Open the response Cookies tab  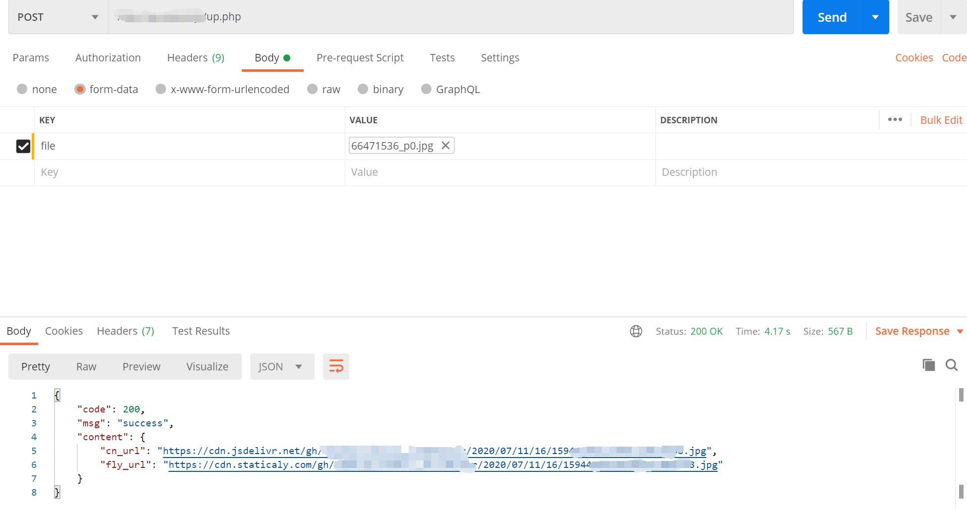(x=64, y=331)
